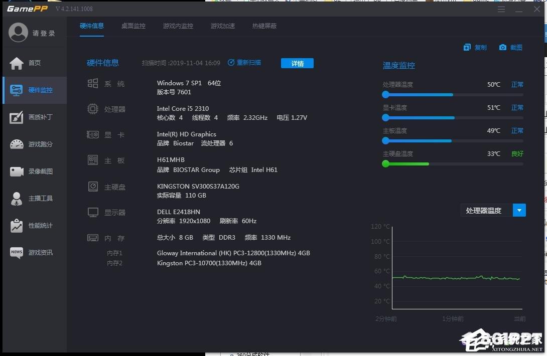Click Windows 7 SP1 64位 text

click(x=189, y=83)
